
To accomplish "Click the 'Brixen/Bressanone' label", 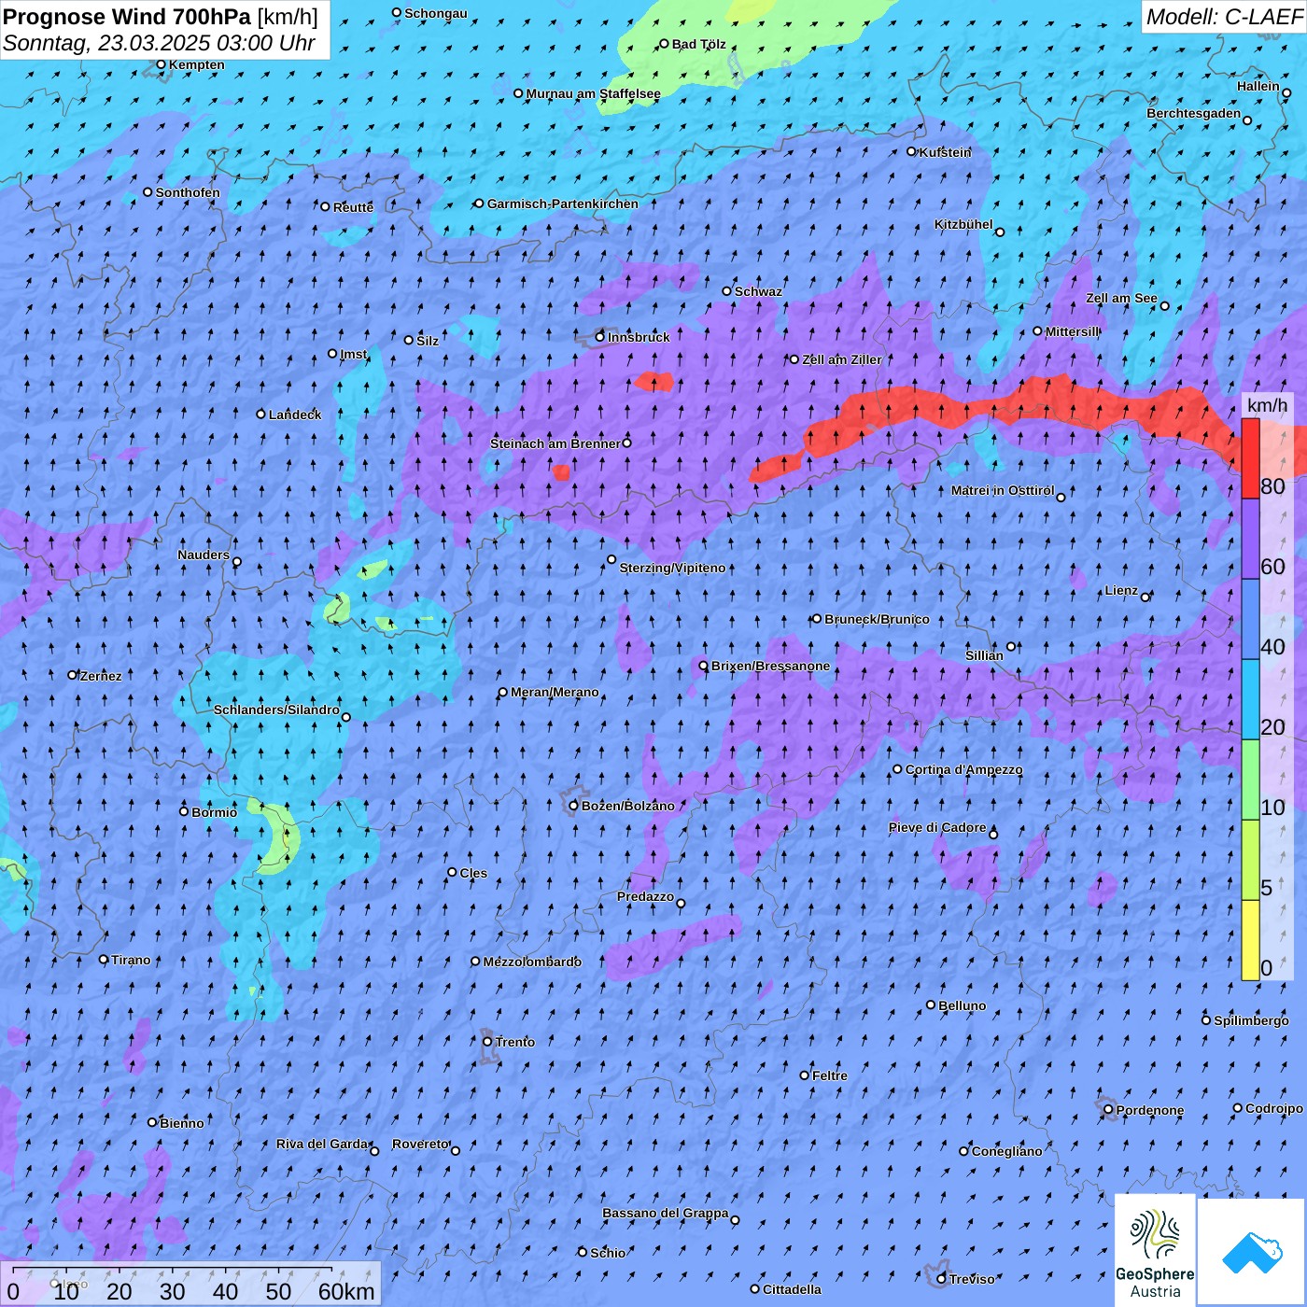I will [x=770, y=666].
